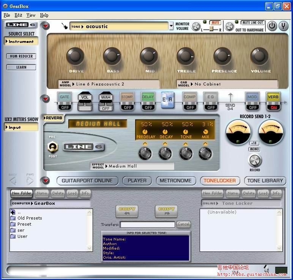Select the Preset folder row

pyautogui.click(x=21, y=224)
